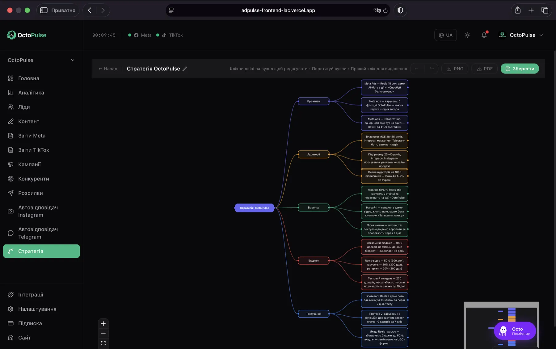Open Сайт in the sidebar
The image size is (556, 349).
tap(41, 338)
